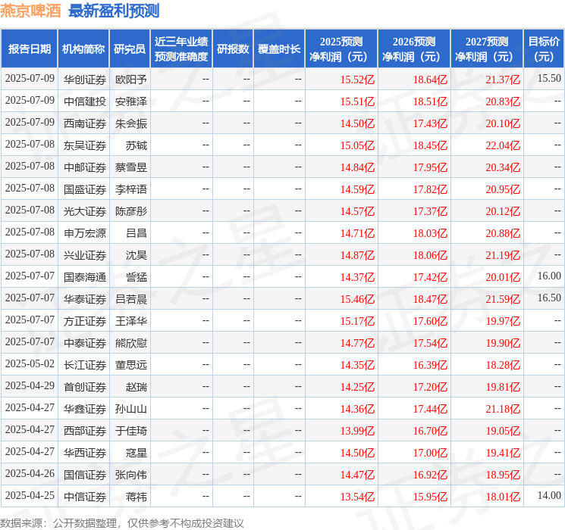This screenshot has height=530, width=565.
Task: Click the date 2025-04-25
Action: pyautogui.click(x=30, y=495)
